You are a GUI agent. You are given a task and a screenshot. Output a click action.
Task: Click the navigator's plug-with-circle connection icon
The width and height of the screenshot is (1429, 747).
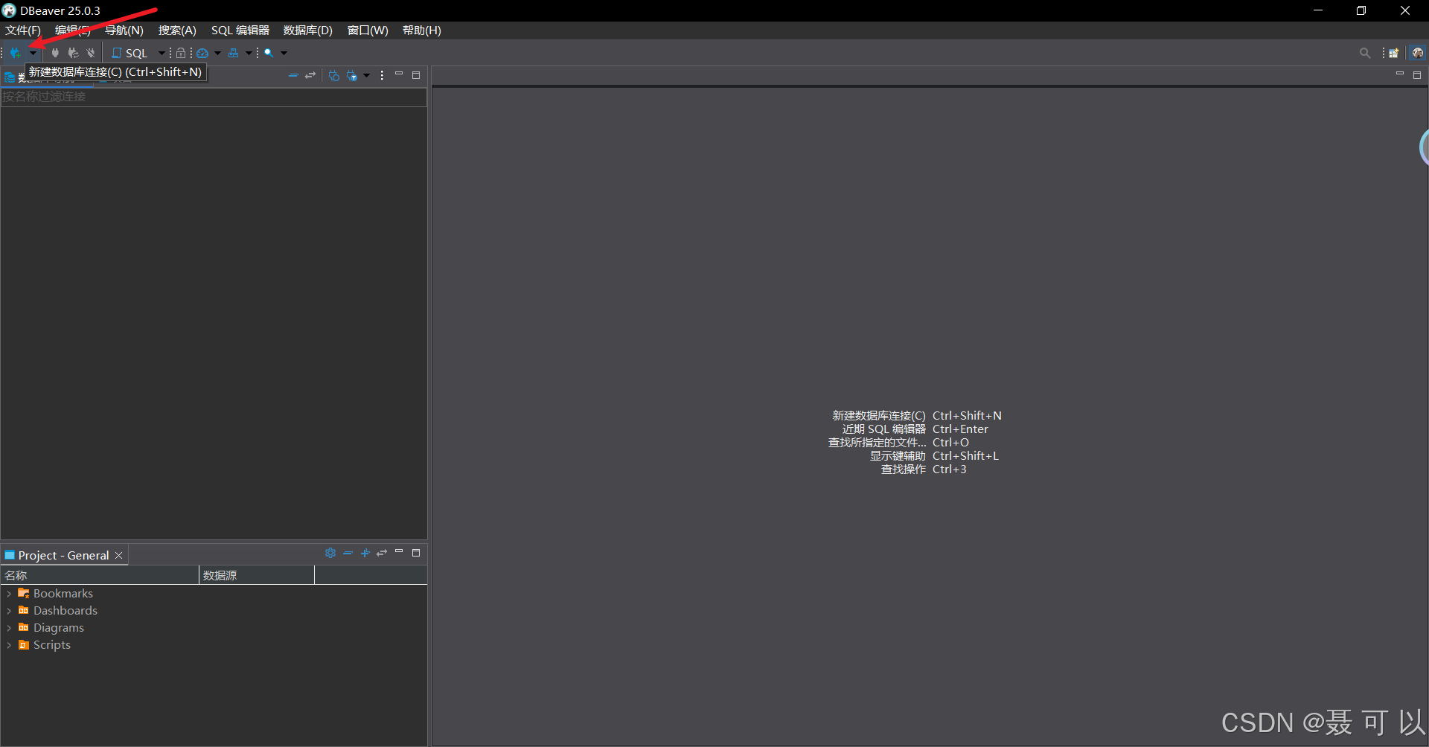[x=334, y=76]
